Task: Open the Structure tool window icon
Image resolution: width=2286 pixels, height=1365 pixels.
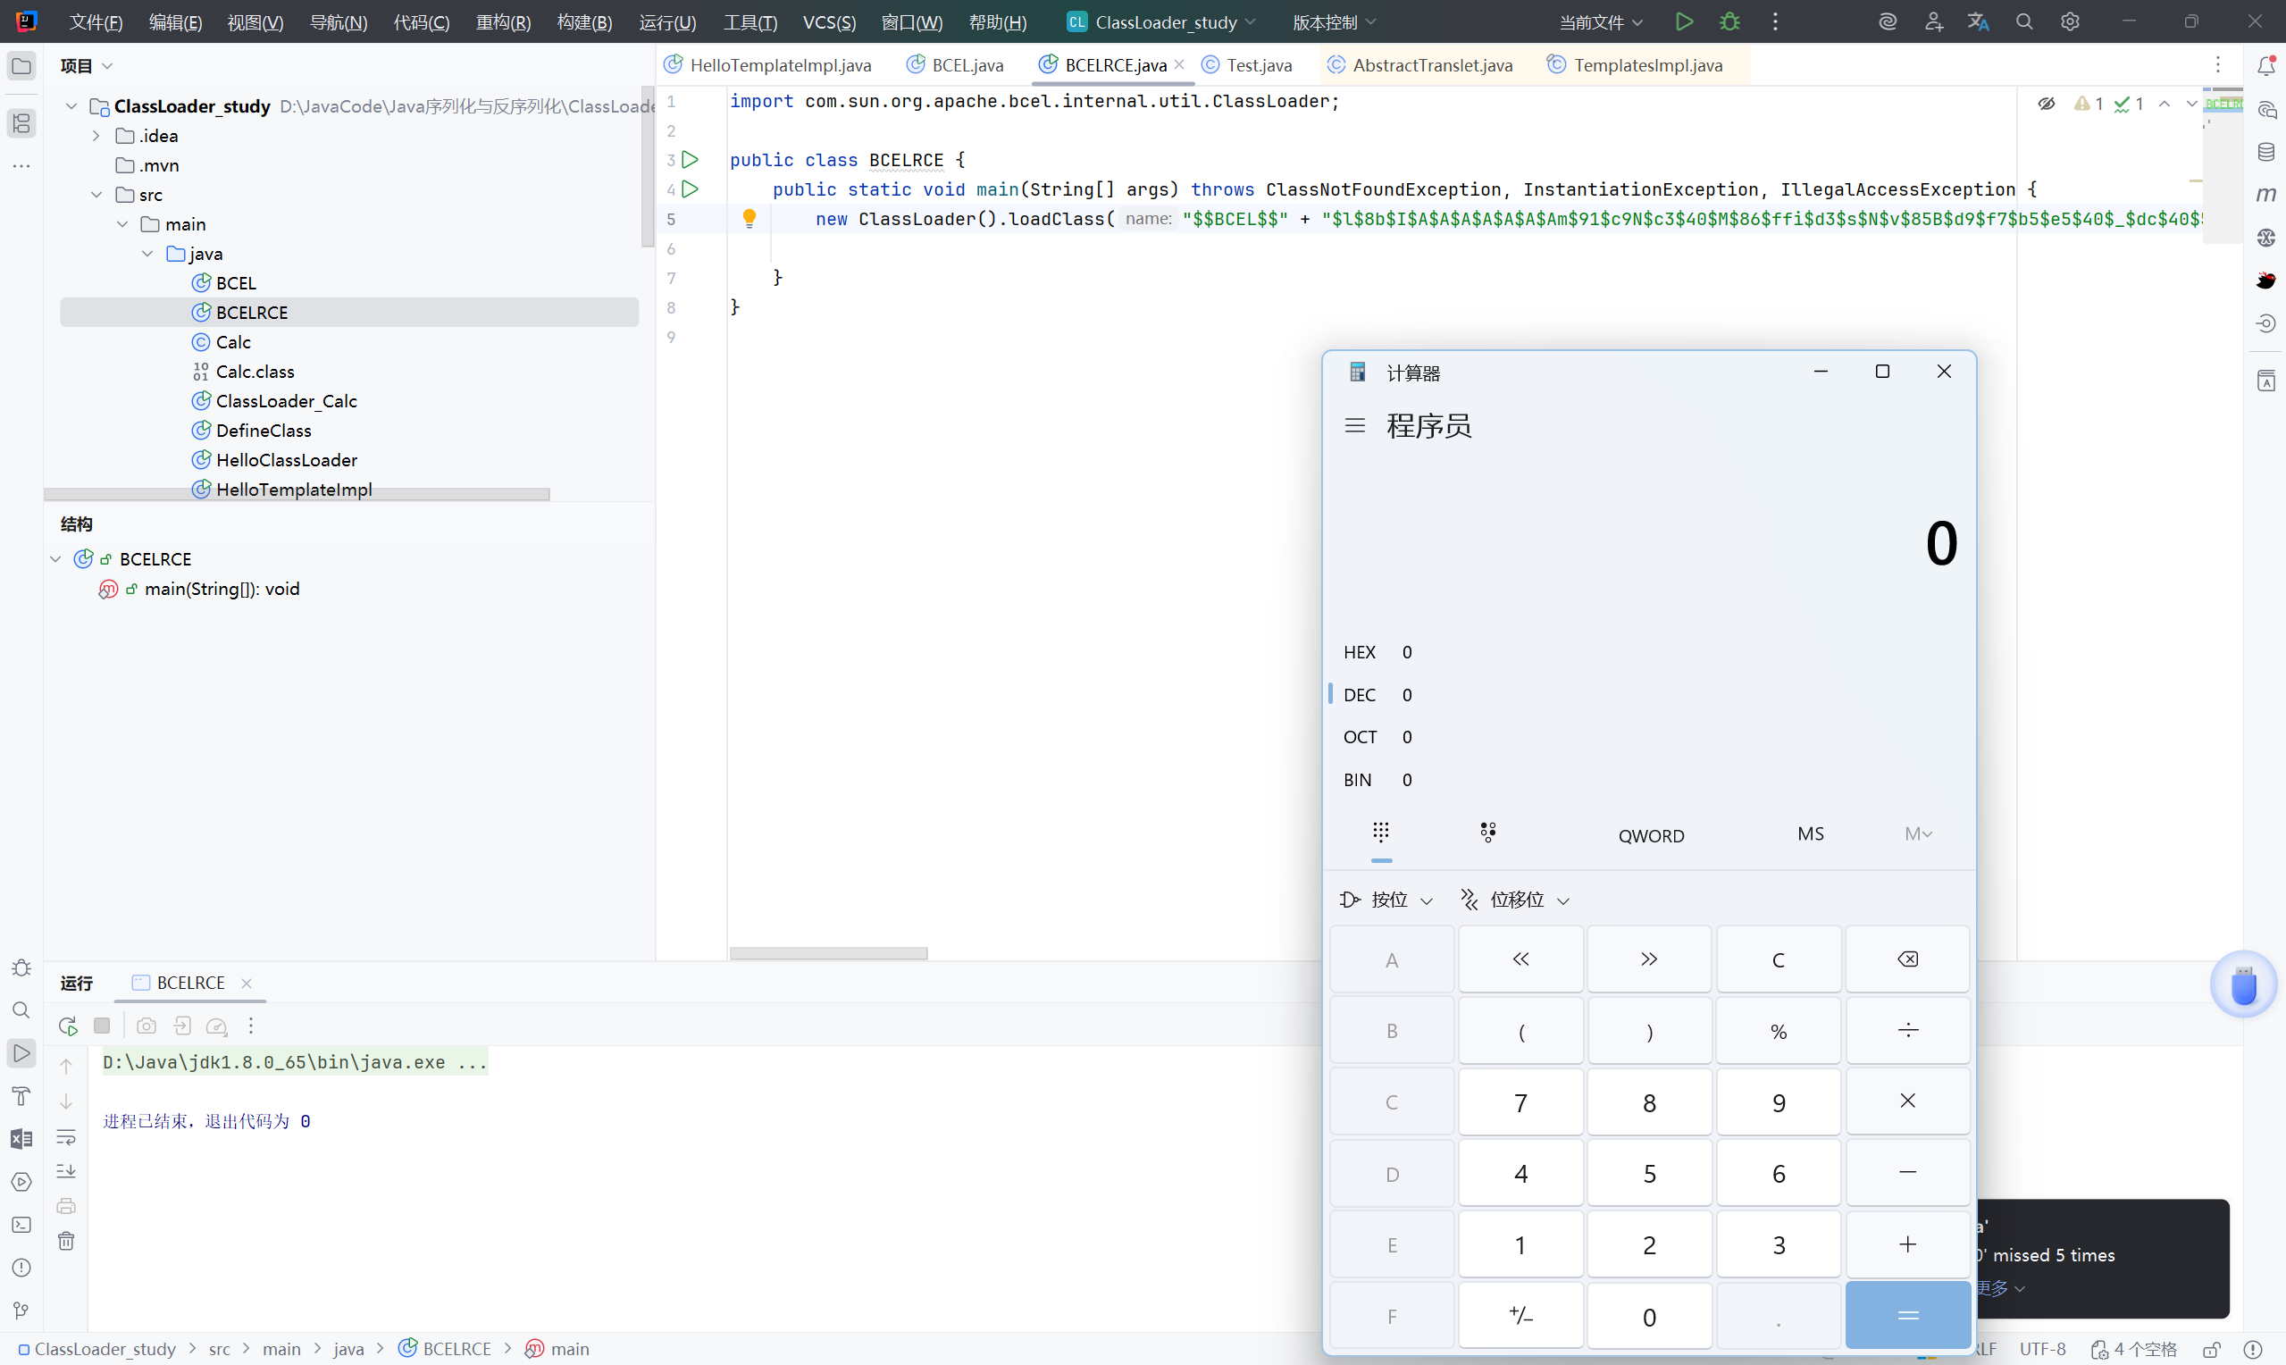Action: click(x=21, y=123)
